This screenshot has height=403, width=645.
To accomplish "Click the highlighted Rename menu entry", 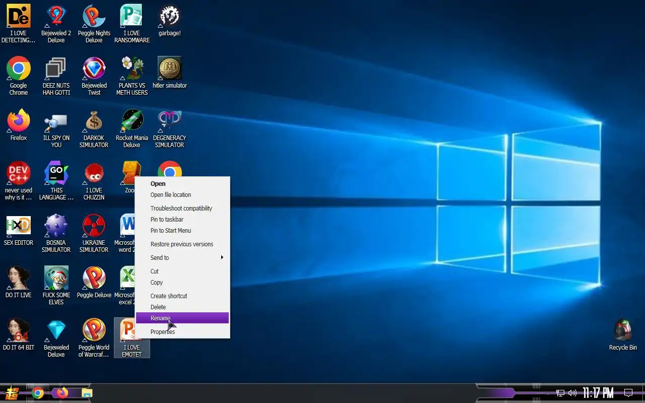I will [x=182, y=318].
